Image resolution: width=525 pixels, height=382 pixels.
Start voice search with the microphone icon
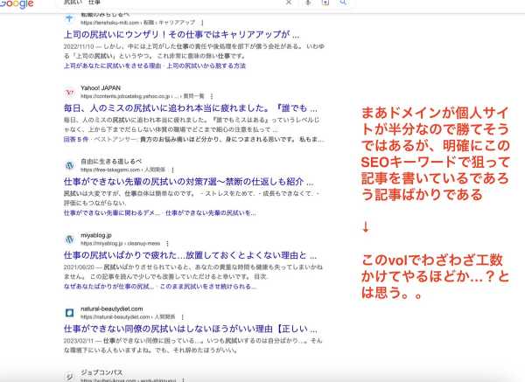(x=308, y=3)
